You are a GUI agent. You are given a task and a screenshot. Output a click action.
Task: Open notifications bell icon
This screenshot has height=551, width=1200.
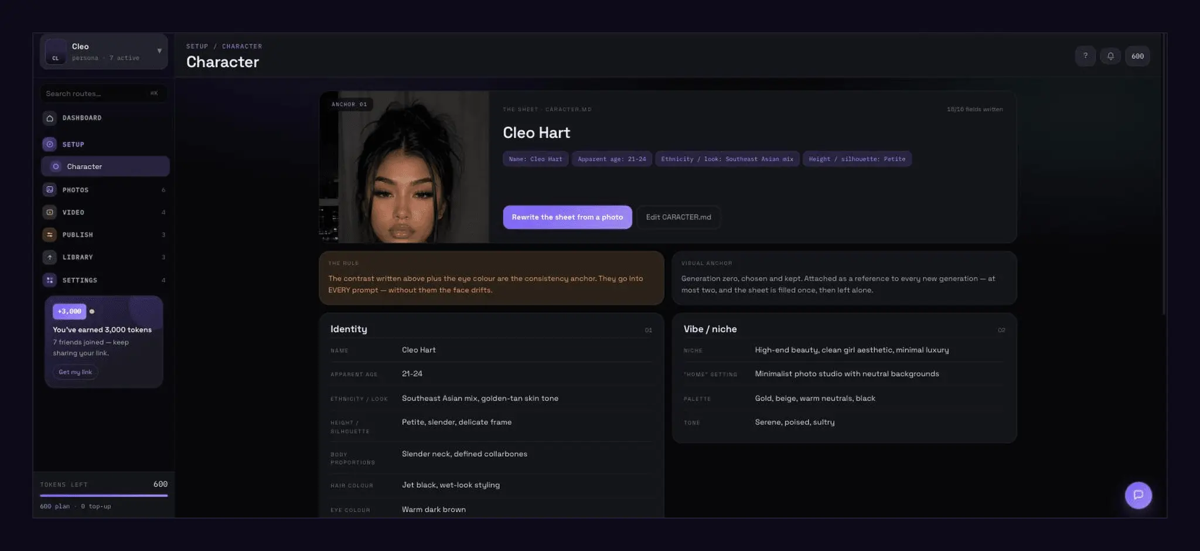(x=1110, y=56)
